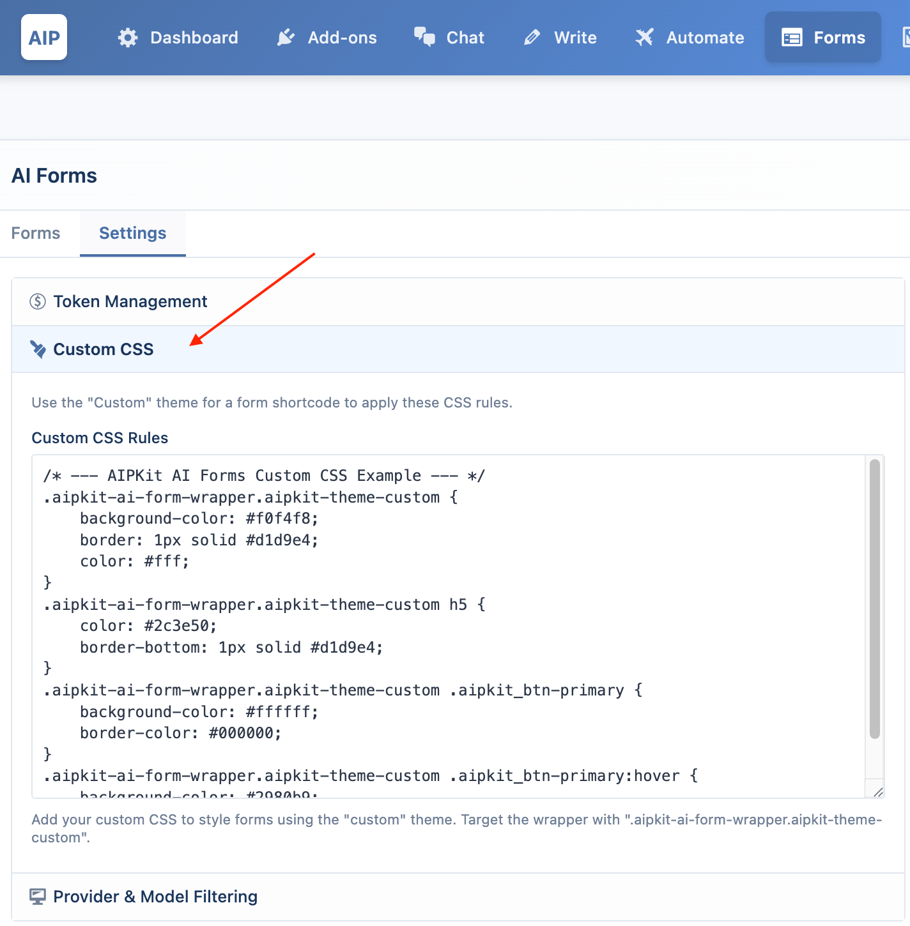The image size is (910, 926).
Task: Click the 'background-color: #f0f4f8;' line
Action: pyautogui.click(x=199, y=519)
